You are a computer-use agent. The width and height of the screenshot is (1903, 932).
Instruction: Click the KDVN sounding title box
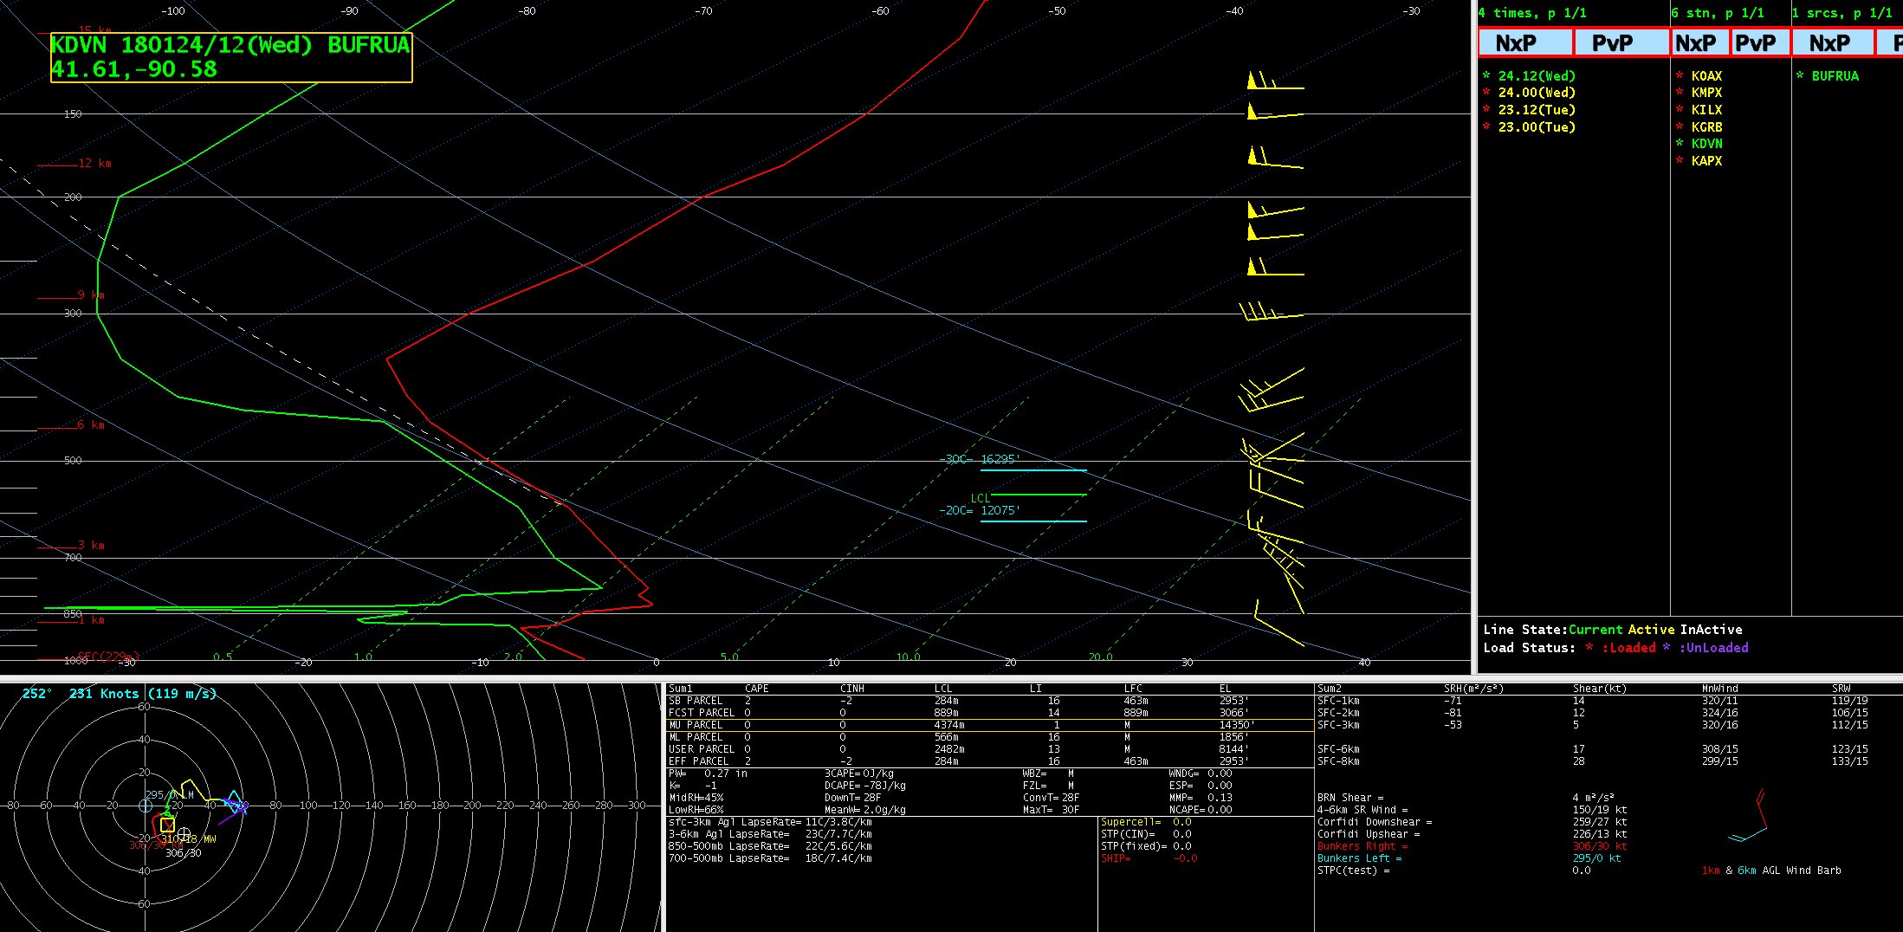(x=230, y=57)
